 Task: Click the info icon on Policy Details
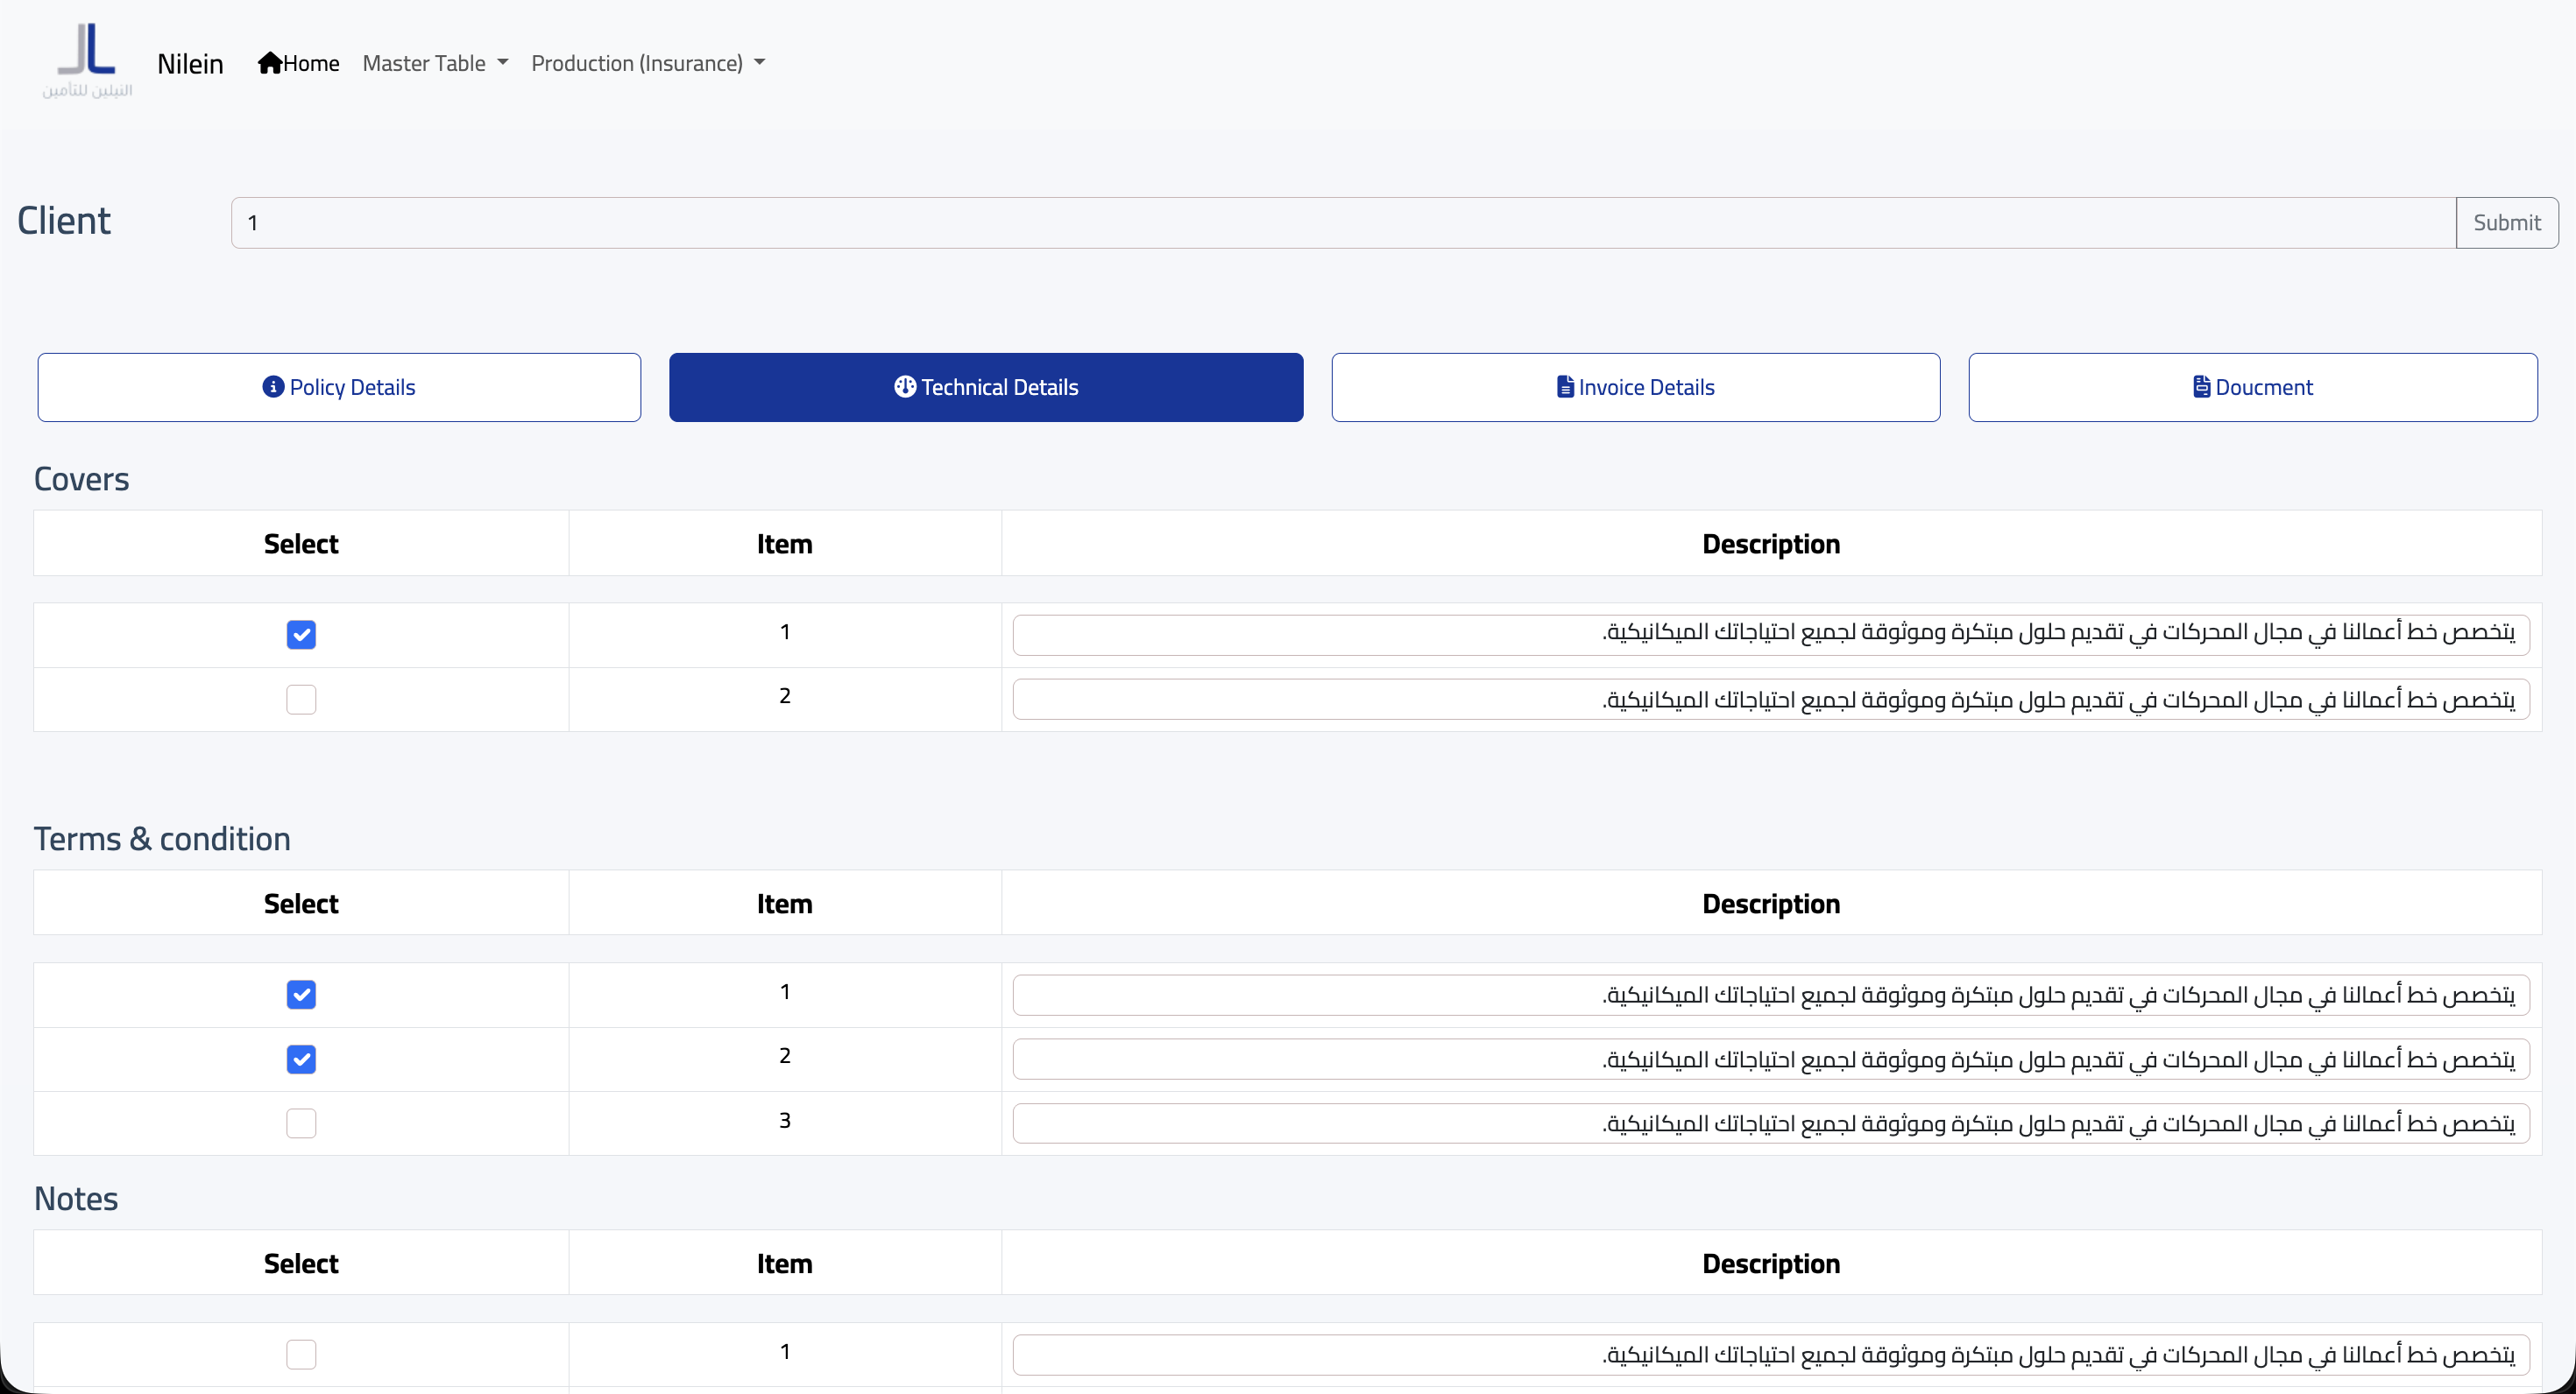click(x=273, y=387)
